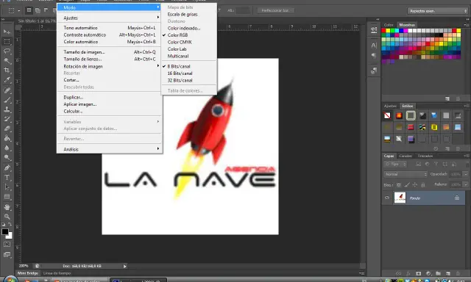Select the Rectangular Marquee tool
Screen dimensions: 471x282
pos(7,41)
